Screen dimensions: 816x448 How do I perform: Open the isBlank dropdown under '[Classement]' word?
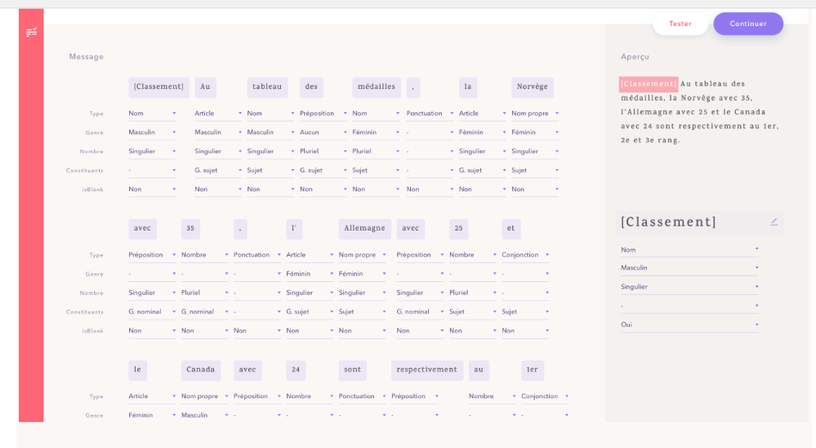click(x=153, y=190)
